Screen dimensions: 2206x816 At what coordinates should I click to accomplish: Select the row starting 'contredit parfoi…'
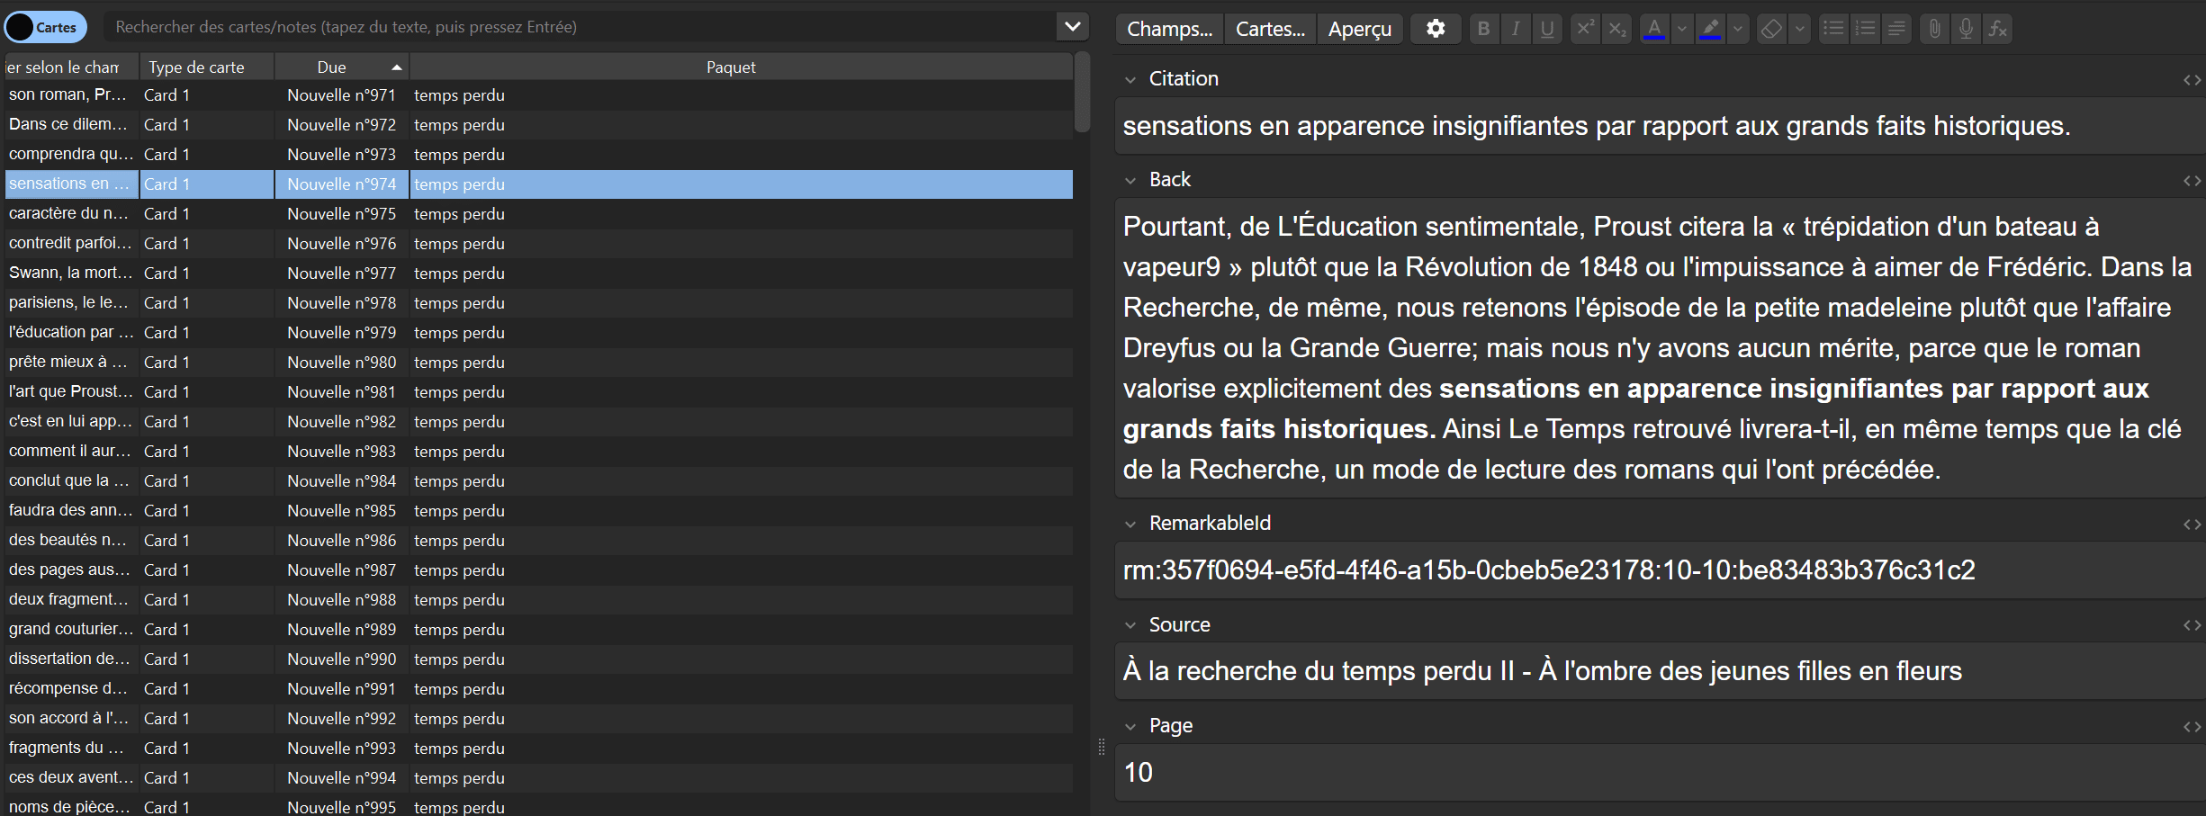[x=538, y=244]
